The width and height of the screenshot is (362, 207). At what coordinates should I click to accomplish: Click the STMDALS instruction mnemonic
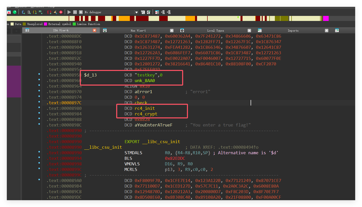pos(133,153)
